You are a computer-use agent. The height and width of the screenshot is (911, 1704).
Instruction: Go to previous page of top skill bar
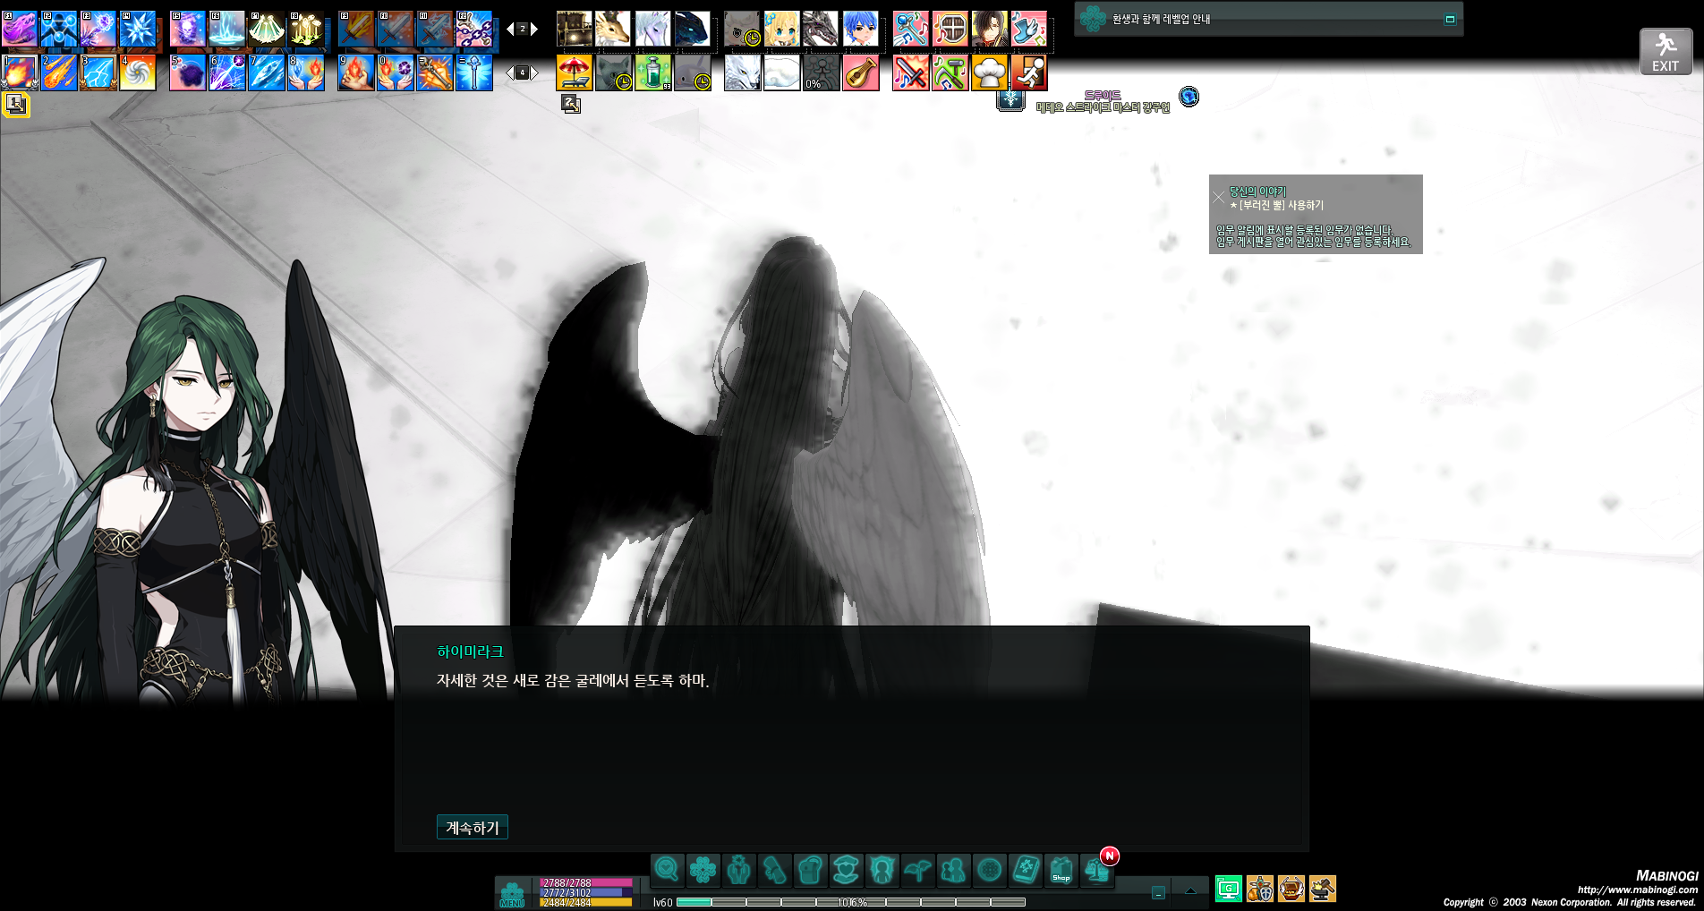click(510, 29)
